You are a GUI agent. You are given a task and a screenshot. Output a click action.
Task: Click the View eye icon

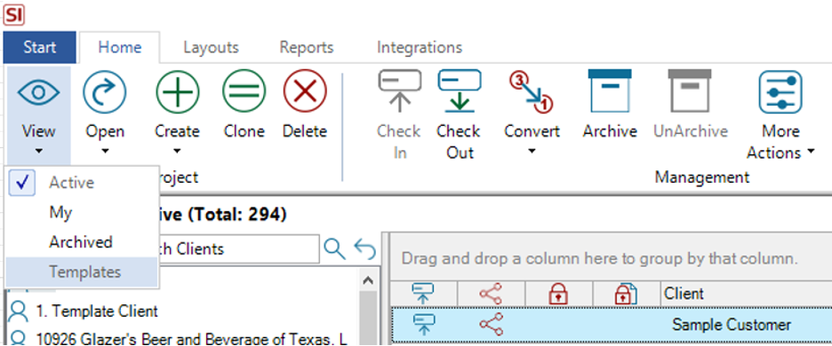point(38,92)
